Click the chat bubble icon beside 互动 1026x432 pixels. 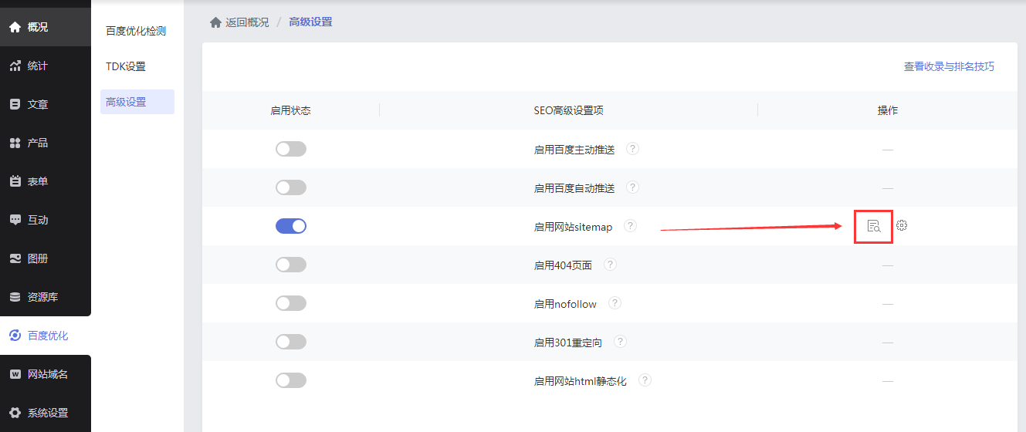15,220
